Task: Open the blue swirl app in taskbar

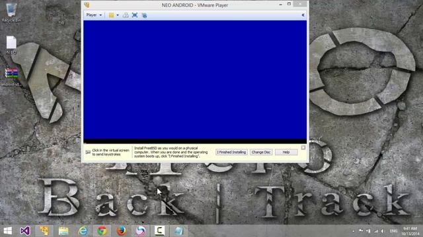Action: click(140, 231)
